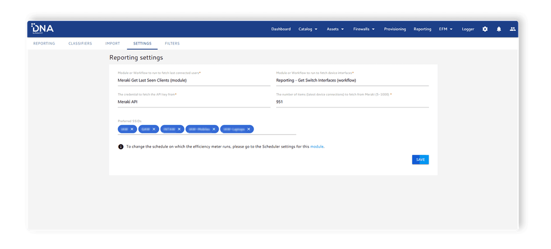Screen dimensions: 551x249
Task: Remove the last Preferred SSID chip
Action: (x=249, y=129)
